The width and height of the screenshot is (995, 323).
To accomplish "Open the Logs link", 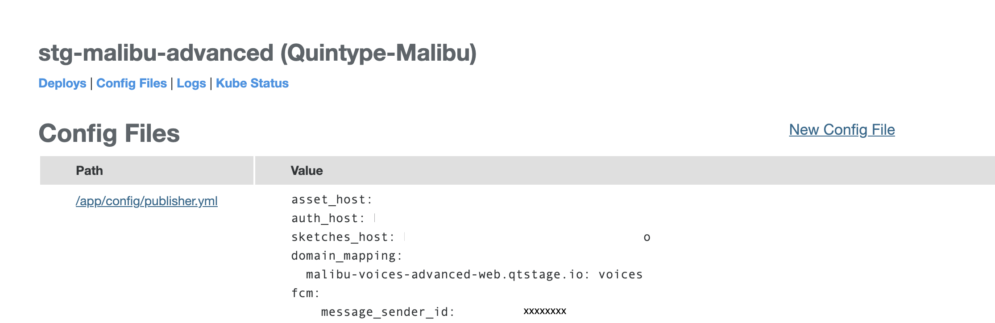I will click(x=191, y=83).
